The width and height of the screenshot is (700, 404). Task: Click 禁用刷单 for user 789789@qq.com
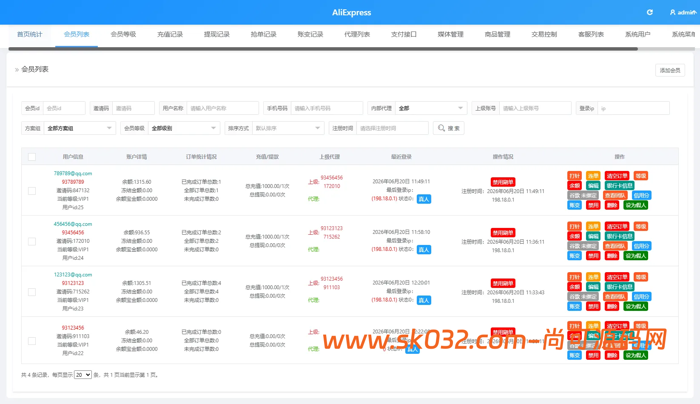(503, 182)
